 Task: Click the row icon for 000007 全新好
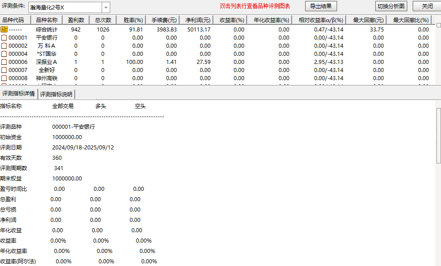click(4, 70)
